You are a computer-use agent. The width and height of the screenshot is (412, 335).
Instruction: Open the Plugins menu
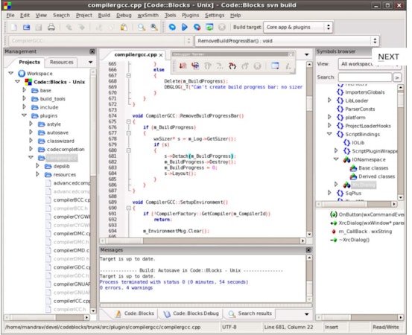tap(190, 15)
